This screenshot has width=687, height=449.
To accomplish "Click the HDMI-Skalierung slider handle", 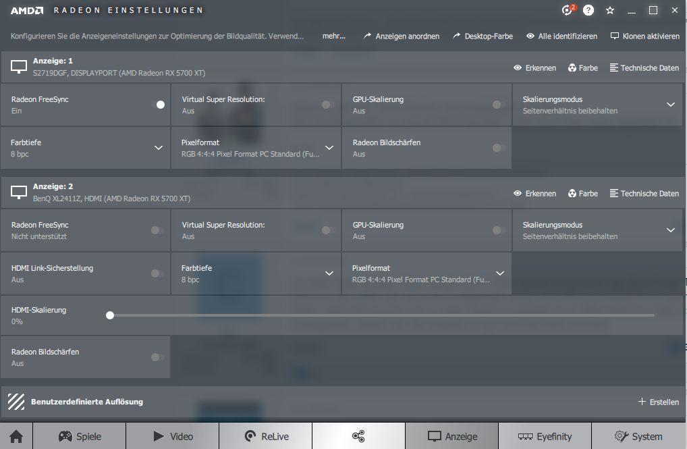I will point(110,315).
